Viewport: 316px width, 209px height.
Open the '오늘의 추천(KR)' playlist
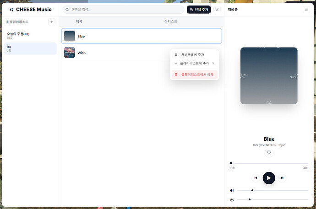pos(30,36)
